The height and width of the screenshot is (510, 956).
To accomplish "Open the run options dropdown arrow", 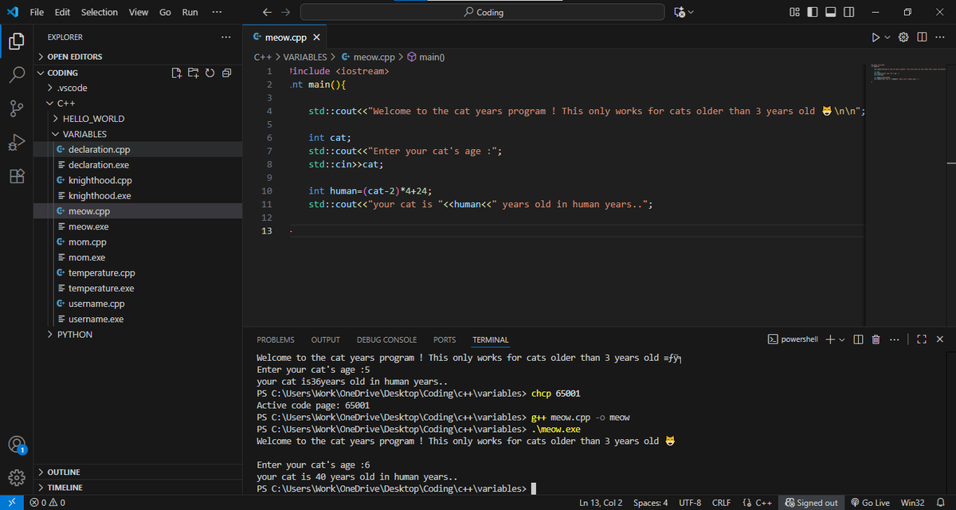I will point(887,37).
